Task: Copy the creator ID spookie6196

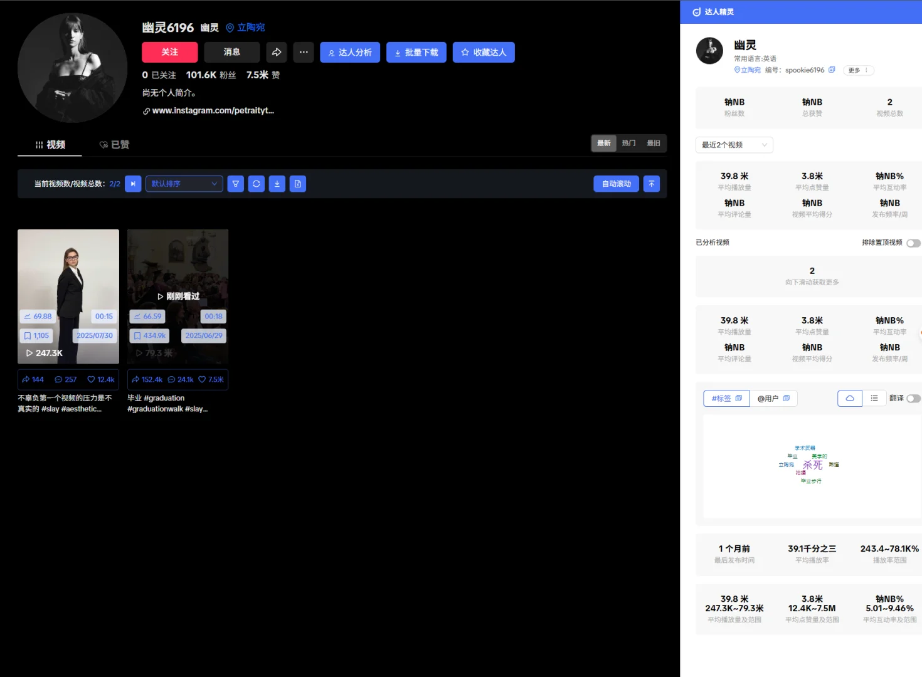Action: (x=832, y=70)
